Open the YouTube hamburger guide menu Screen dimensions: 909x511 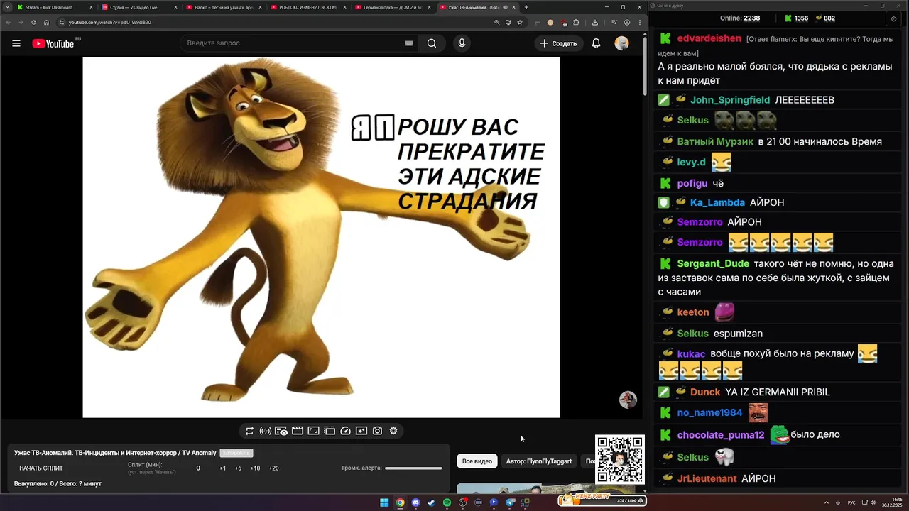(x=16, y=43)
